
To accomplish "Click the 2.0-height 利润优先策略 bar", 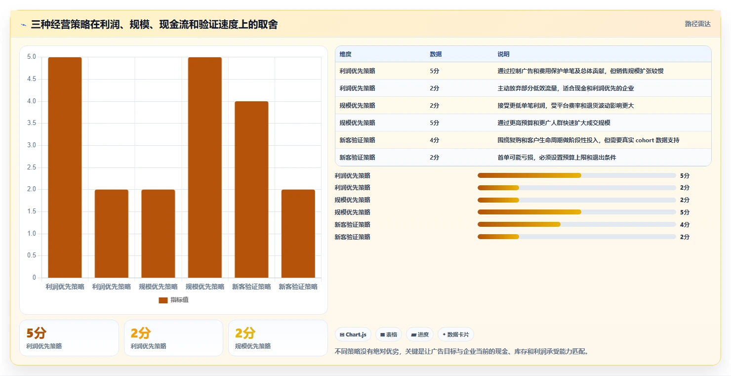I will (112, 234).
